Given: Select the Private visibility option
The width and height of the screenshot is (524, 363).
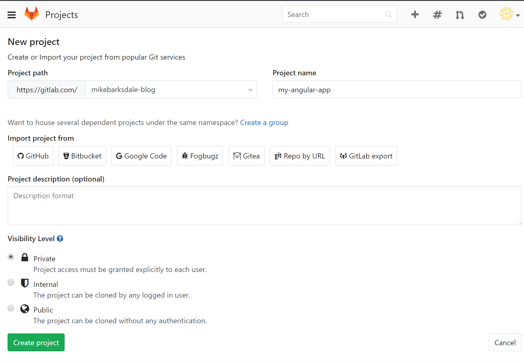Looking at the screenshot, I should click(11, 257).
